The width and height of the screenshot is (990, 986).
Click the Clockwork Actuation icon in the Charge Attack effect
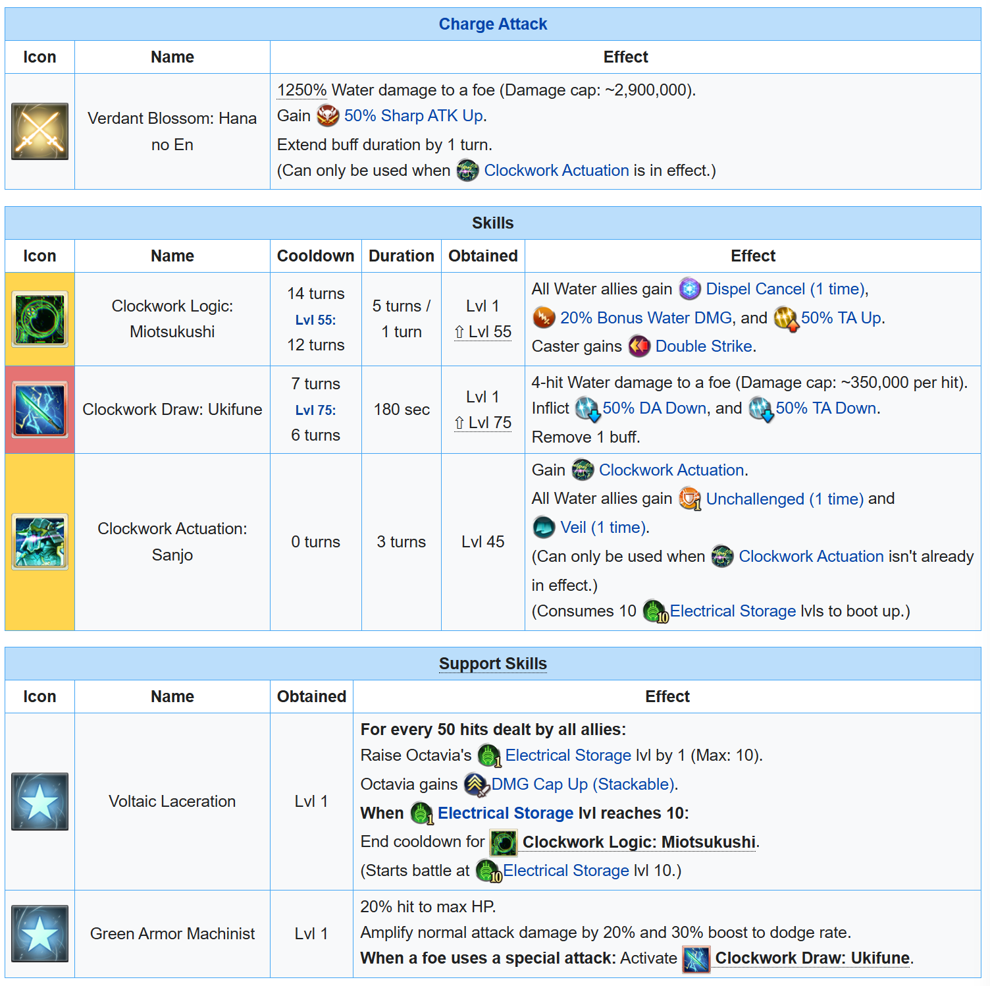coord(467,171)
